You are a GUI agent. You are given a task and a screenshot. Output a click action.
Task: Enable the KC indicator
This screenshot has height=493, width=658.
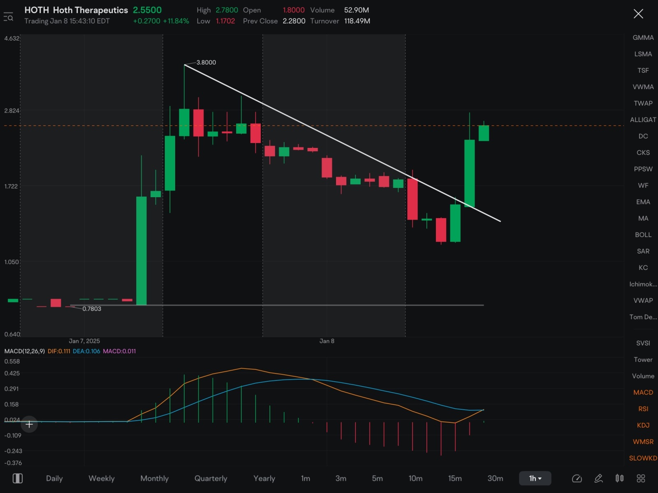pyautogui.click(x=643, y=267)
